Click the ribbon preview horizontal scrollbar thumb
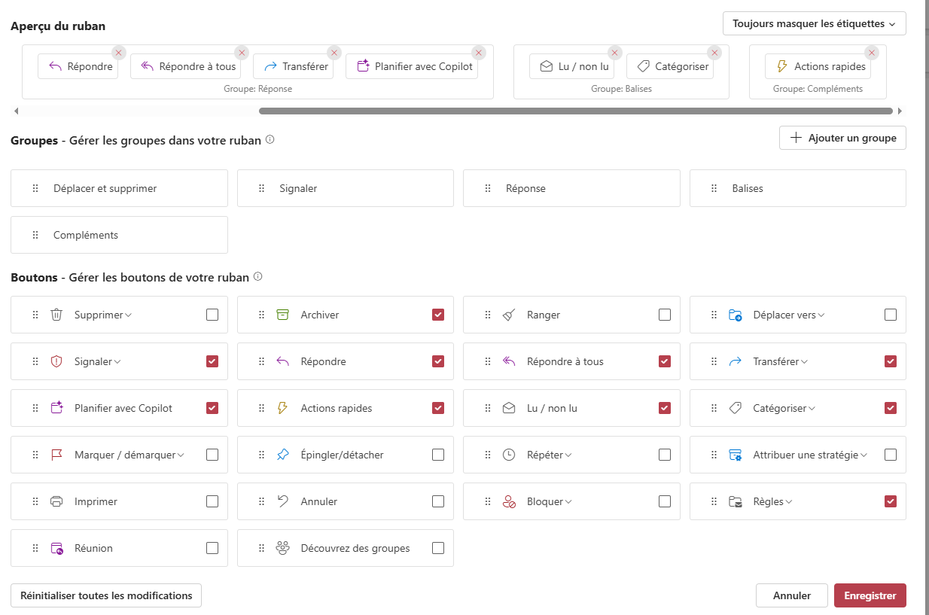 576,111
